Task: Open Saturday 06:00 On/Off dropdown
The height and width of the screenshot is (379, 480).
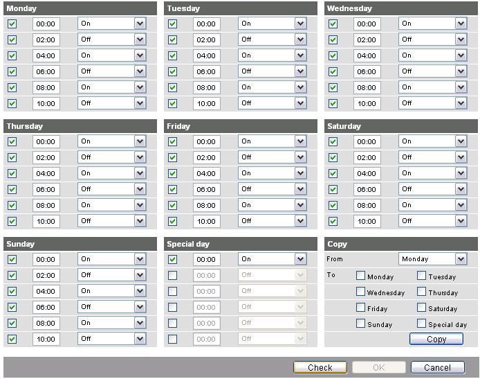Action: point(432,189)
